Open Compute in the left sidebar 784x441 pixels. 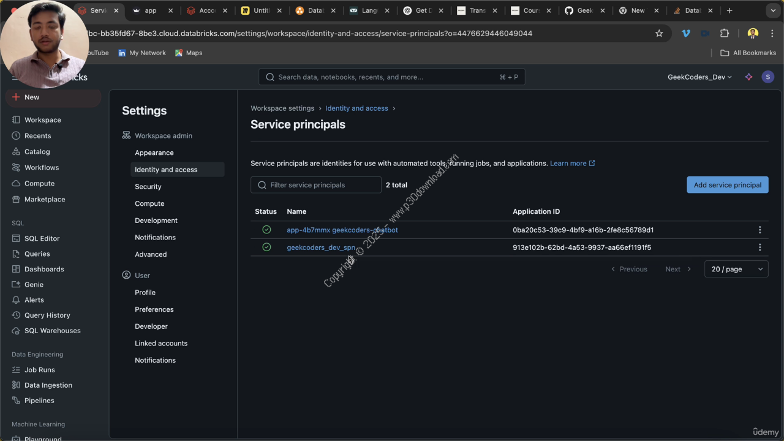39,184
